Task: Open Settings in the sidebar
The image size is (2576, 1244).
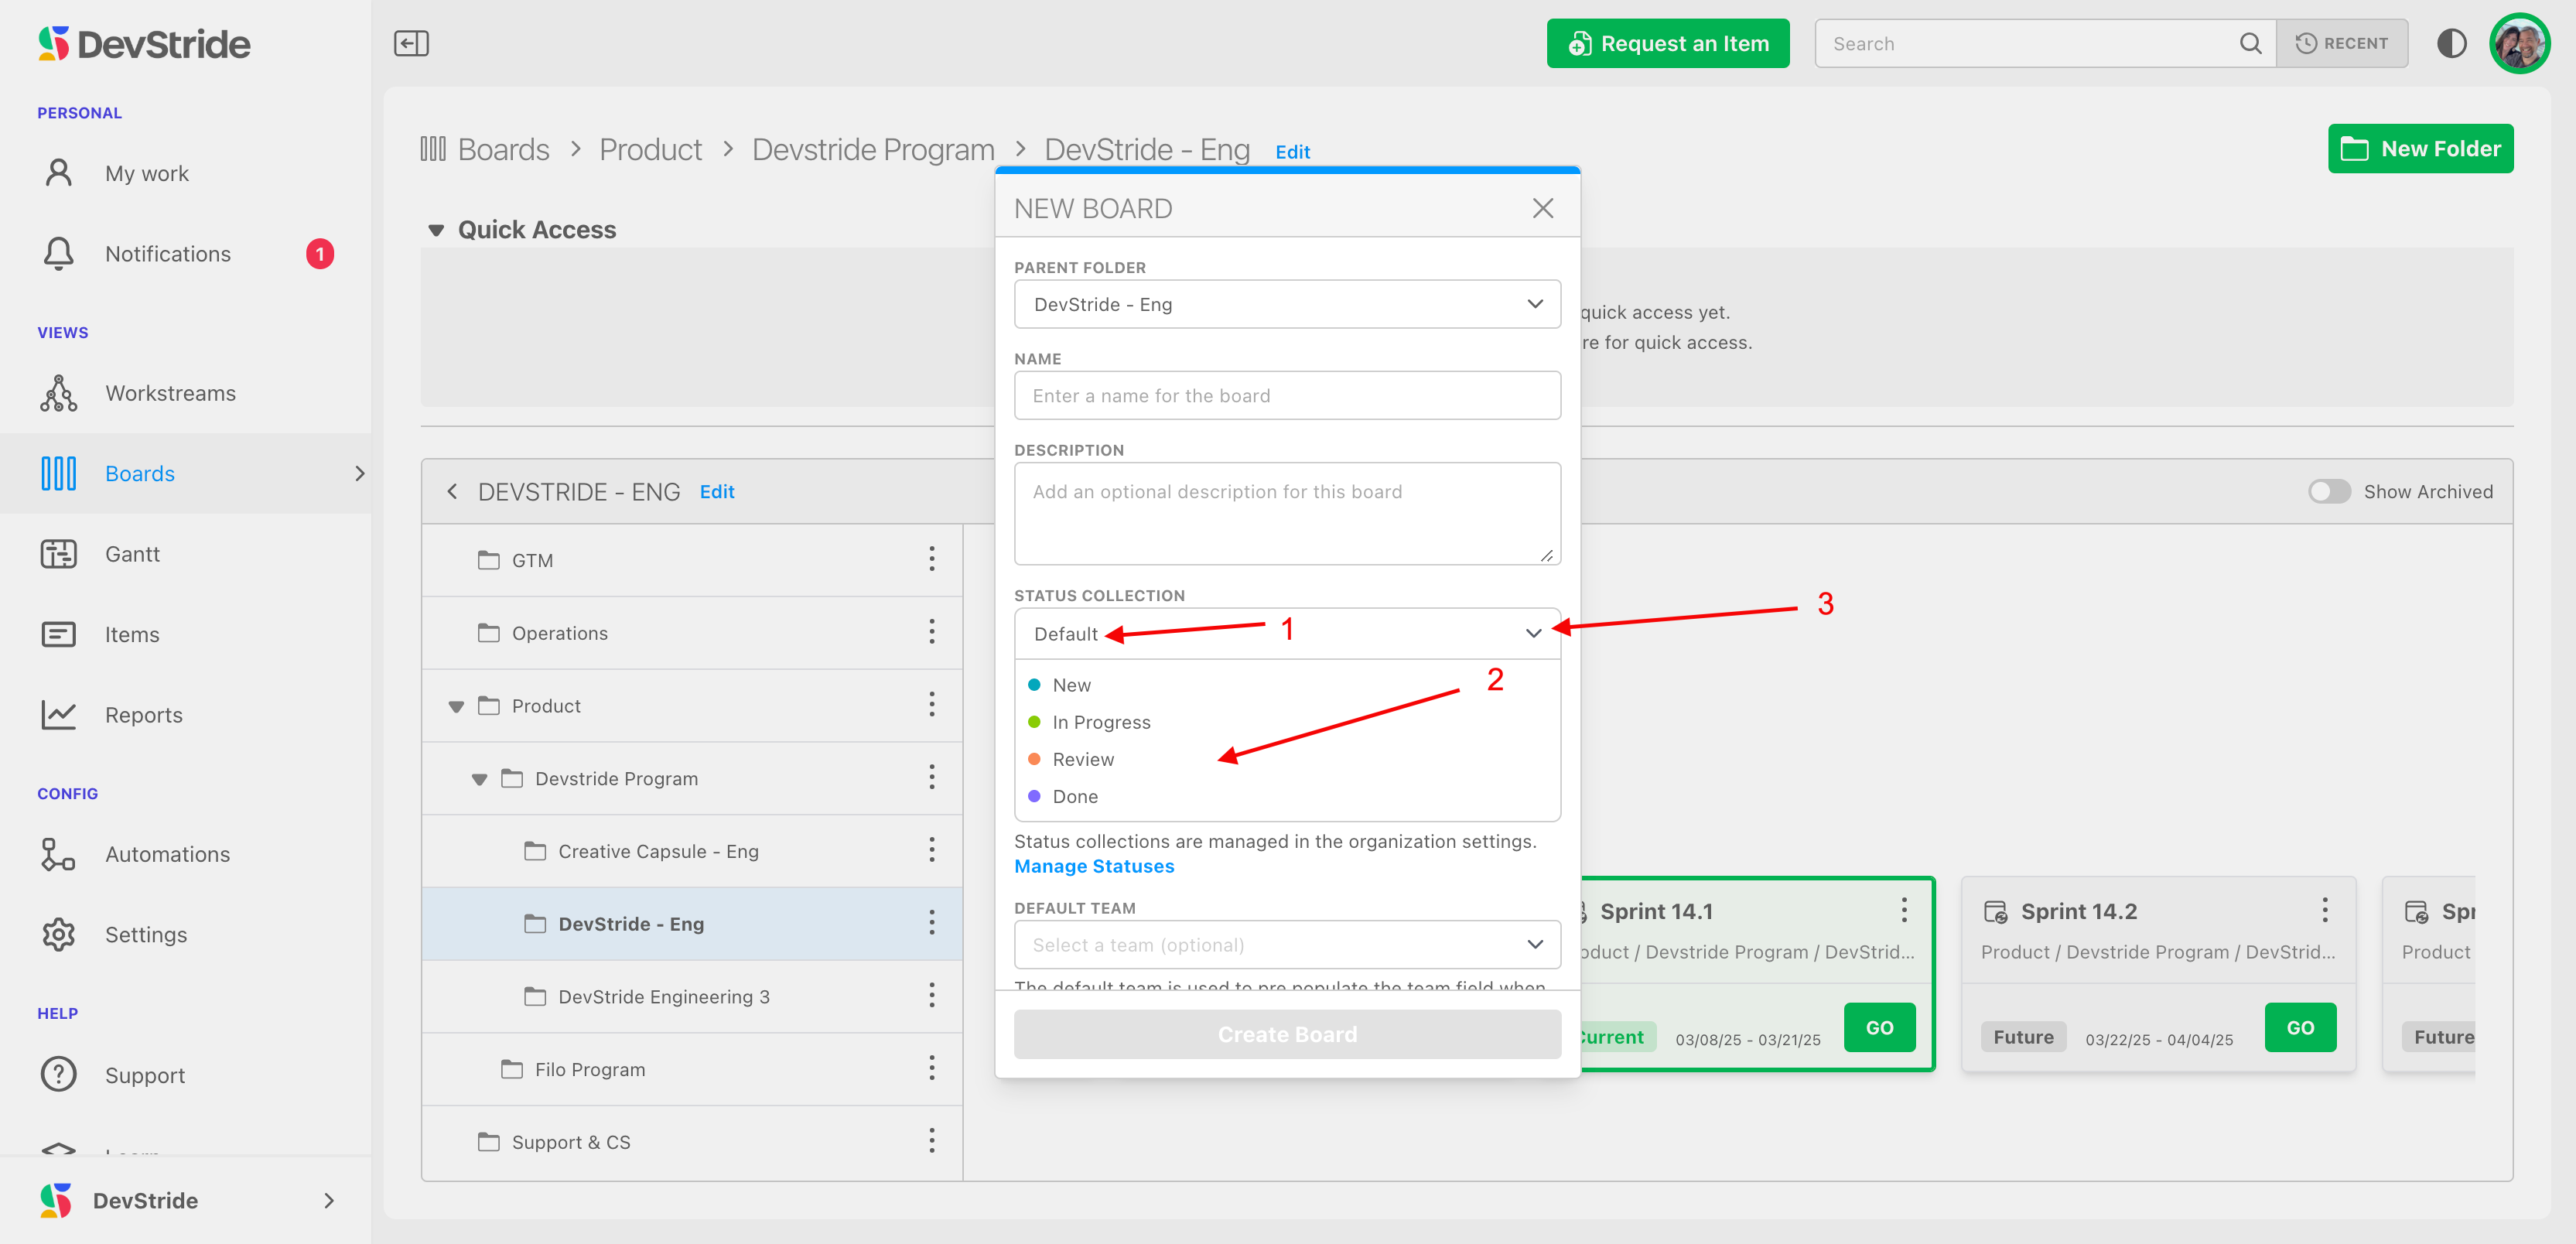Action: click(x=145, y=934)
